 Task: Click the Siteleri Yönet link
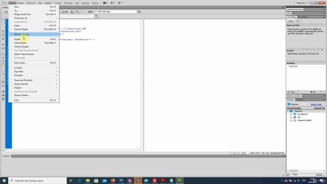[316, 104]
